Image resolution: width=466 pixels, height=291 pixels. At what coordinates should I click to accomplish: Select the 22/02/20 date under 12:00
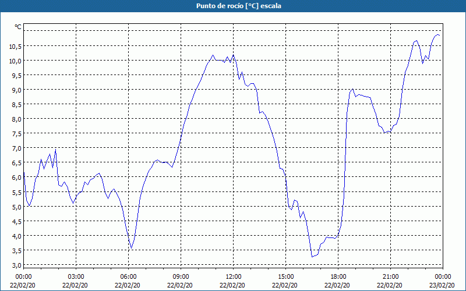pos(232,285)
